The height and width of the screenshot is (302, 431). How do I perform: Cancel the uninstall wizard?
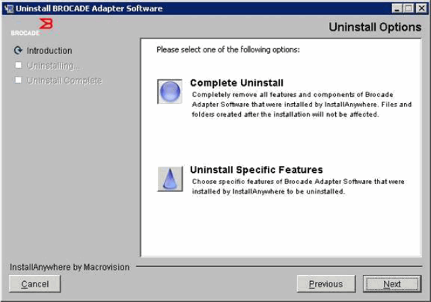tap(35, 284)
